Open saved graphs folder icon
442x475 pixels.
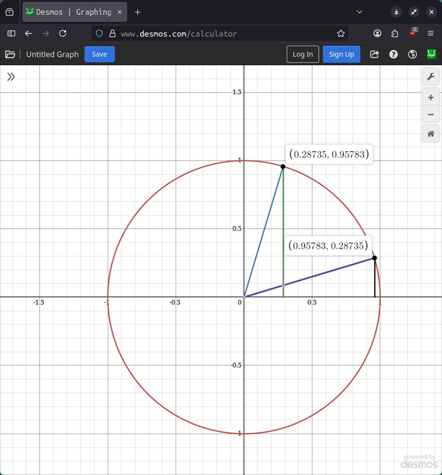coord(10,54)
